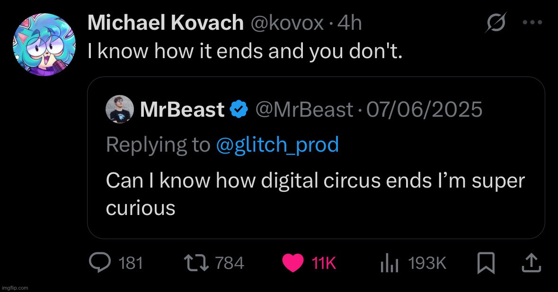Click the Michael Kovach display name
The height and width of the screenshot is (292, 558).
tap(165, 23)
